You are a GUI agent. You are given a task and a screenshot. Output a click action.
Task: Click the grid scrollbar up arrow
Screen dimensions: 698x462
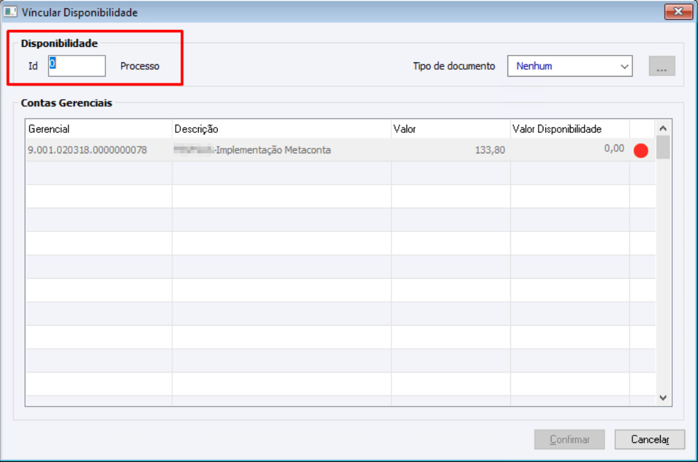click(x=663, y=128)
